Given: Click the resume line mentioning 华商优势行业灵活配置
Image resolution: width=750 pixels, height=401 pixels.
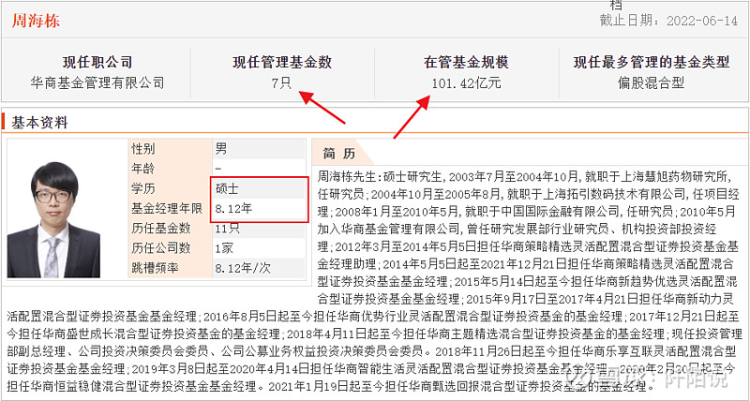Looking at the screenshot, I should (x=372, y=316).
